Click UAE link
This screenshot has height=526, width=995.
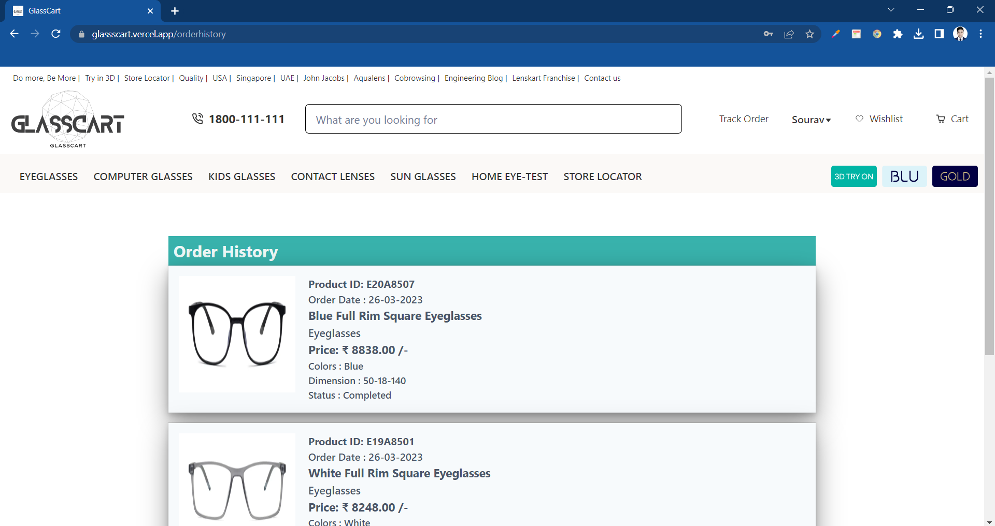[x=287, y=78]
